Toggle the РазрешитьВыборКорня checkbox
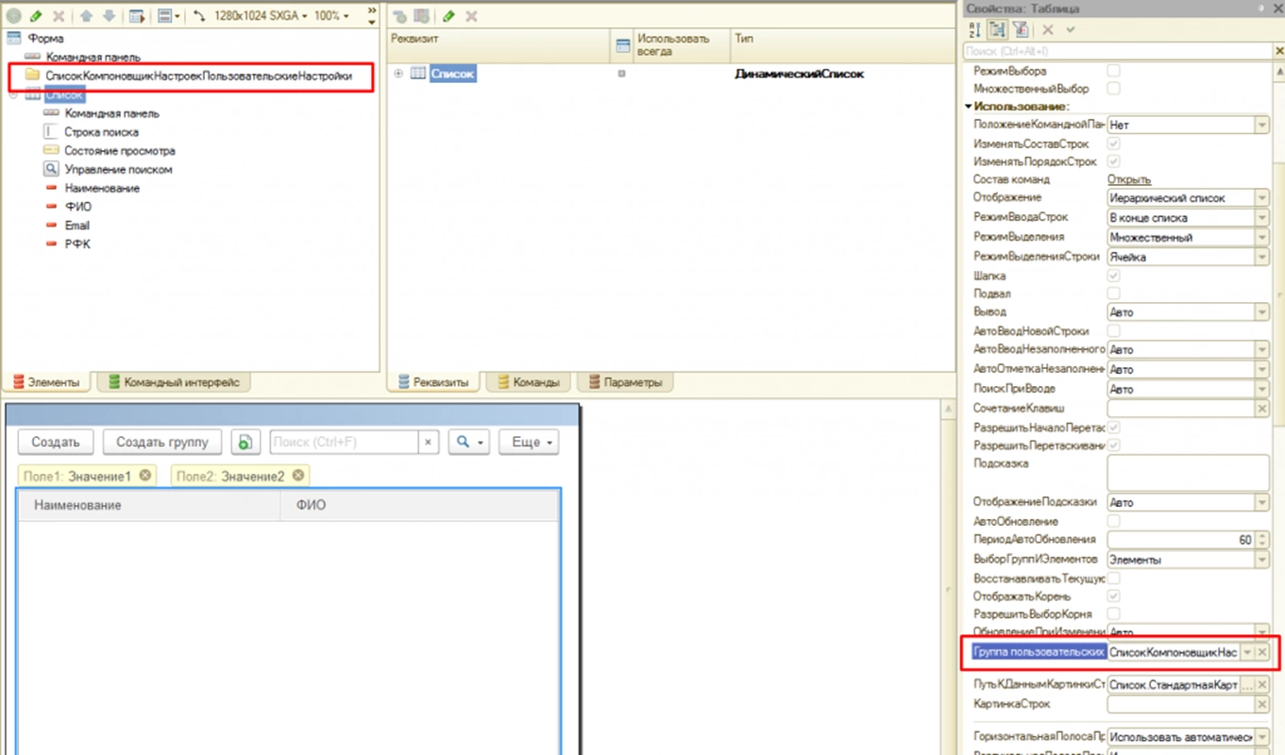Viewport: 1285px width, 755px height. (1113, 614)
